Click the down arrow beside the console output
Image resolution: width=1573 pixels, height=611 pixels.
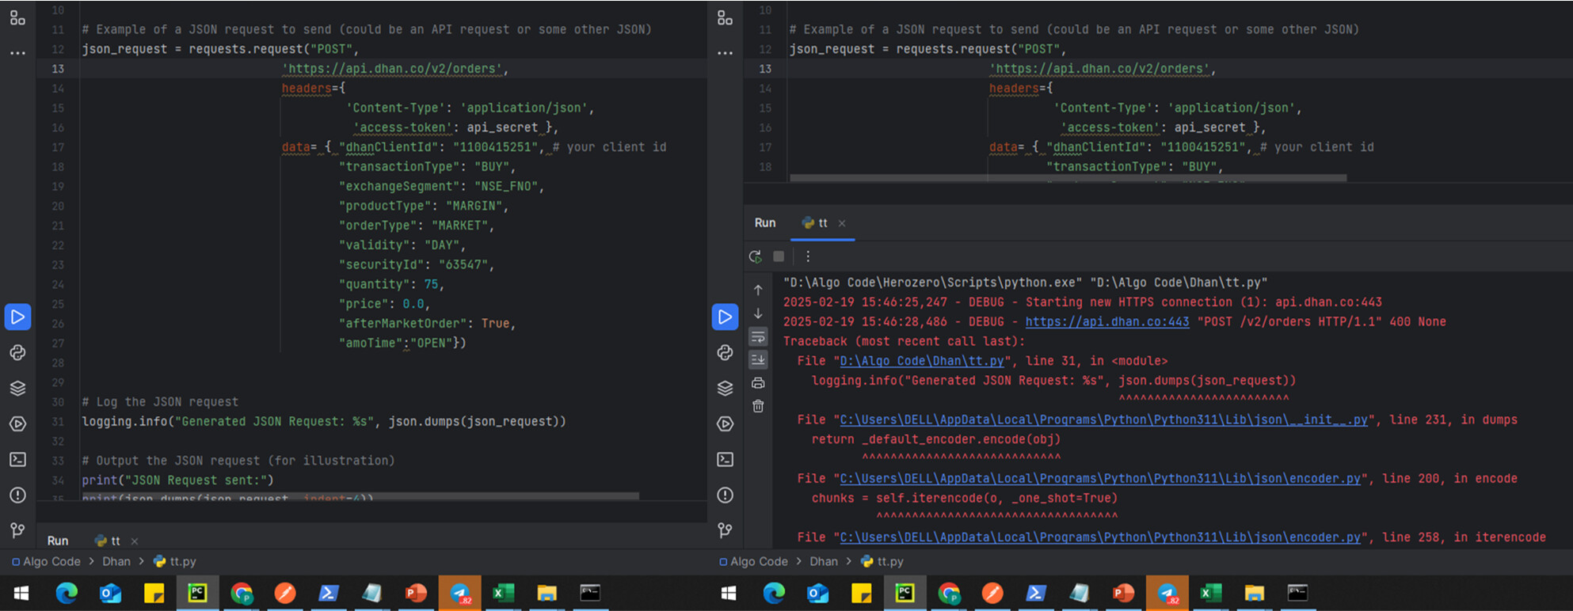coord(758,313)
